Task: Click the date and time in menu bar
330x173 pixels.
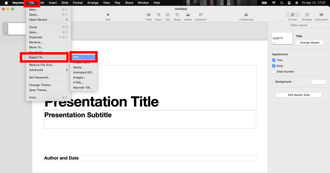Action: point(313,3)
